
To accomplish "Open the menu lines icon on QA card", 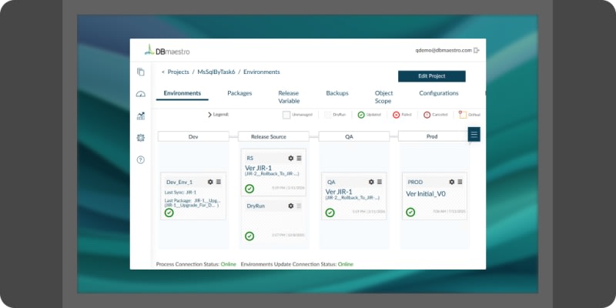I will (380, 182).
